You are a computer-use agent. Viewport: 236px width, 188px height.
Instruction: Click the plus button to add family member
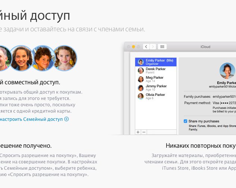coord(138,132)
